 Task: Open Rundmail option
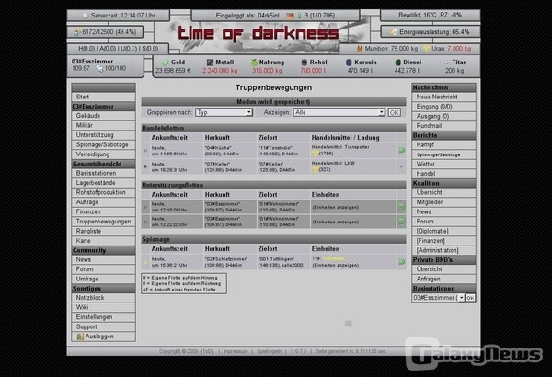(443, 126)
